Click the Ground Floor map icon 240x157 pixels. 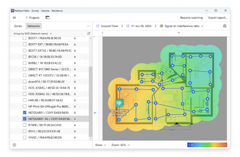click(98, 26)
